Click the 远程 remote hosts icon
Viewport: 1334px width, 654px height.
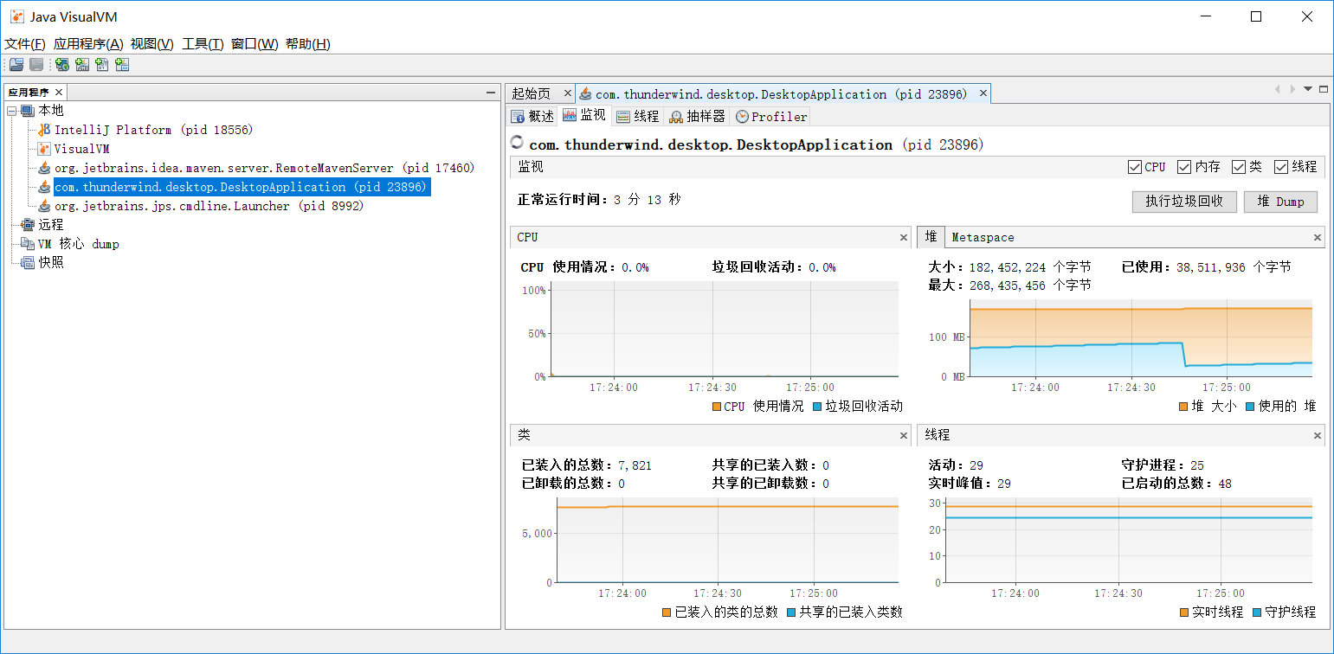[29, 225]
